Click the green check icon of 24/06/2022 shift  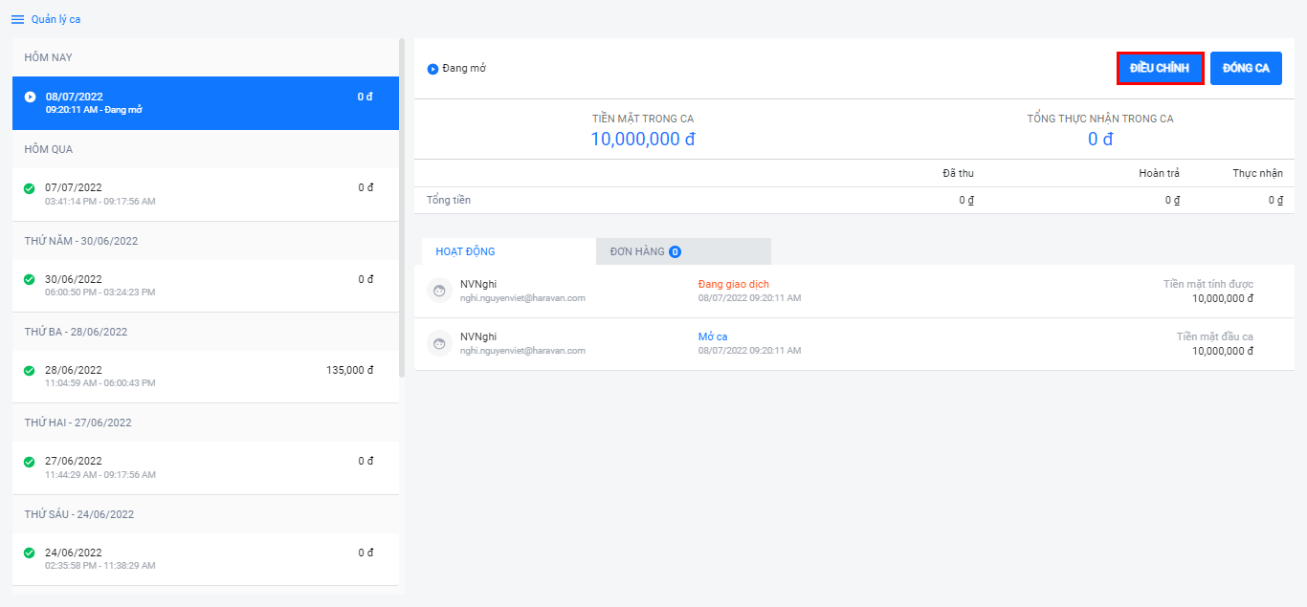tap(30, 553)
